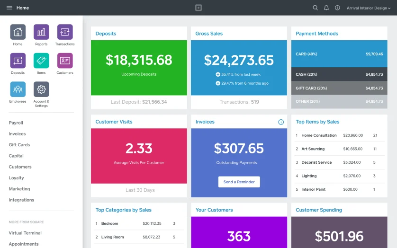The height and width of the screenshot is (248, 397).
Task: Click the $24,273.65 gross sales amount
Action: [x=239, y=60]
